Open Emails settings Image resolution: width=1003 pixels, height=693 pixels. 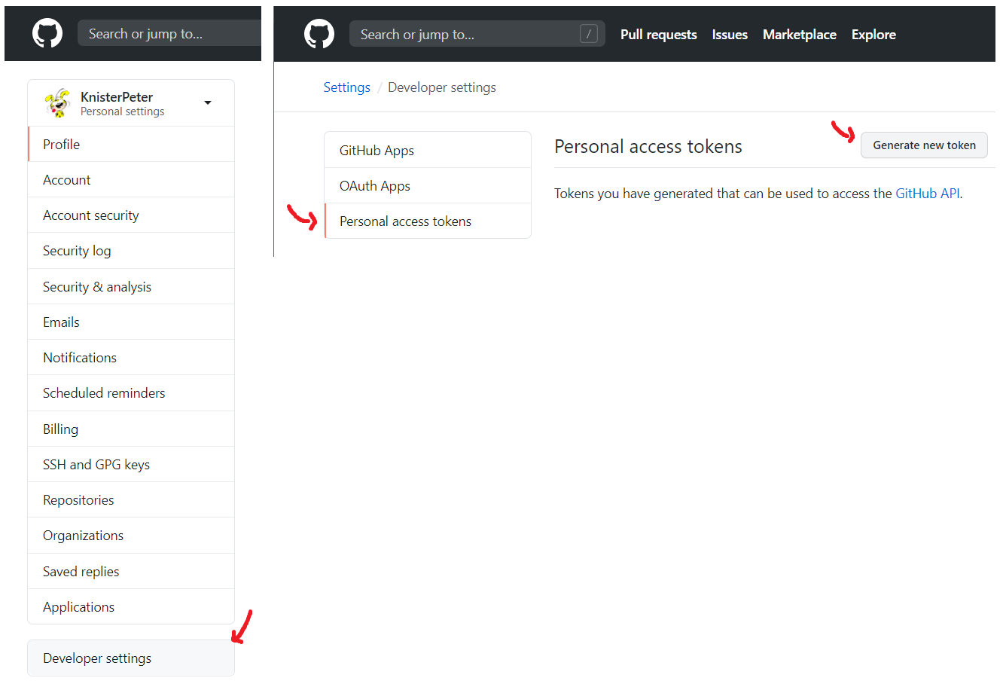131,322
